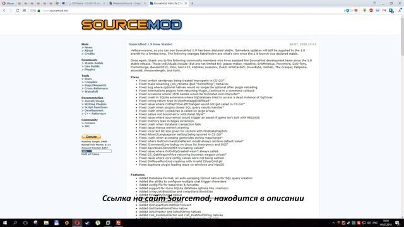Reload the current page
Screen dimensions: 404x227
point(17,11)
